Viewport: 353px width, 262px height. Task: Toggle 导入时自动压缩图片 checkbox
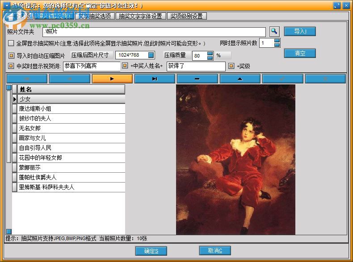(11, 55)
